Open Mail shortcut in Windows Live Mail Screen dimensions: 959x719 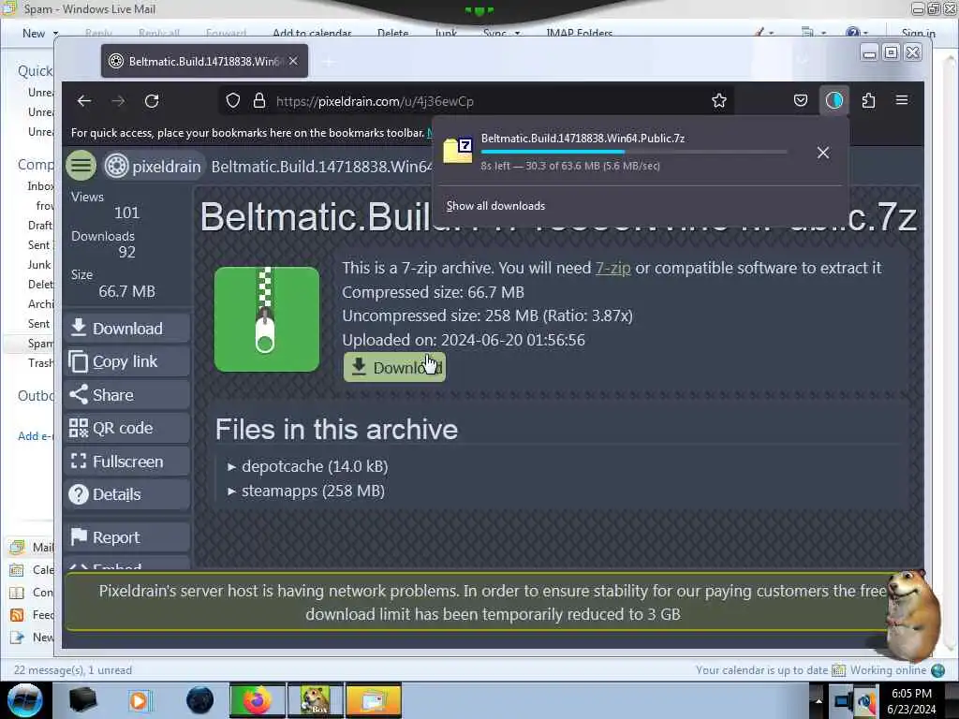(x=31, y=547)
